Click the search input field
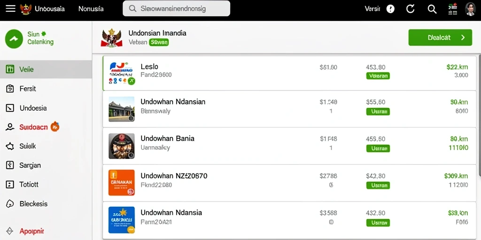The width and height of the screenshot is (481, 240). click(177, 8)
